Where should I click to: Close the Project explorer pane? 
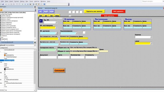35,7
